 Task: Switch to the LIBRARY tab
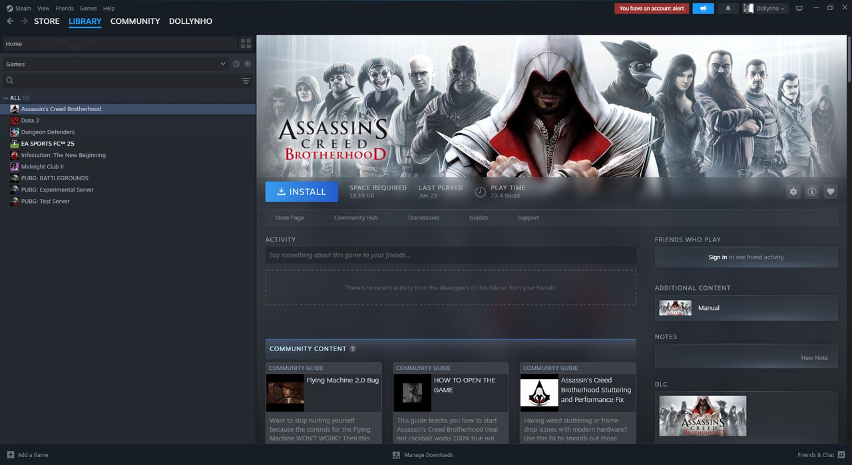[85, 21]
